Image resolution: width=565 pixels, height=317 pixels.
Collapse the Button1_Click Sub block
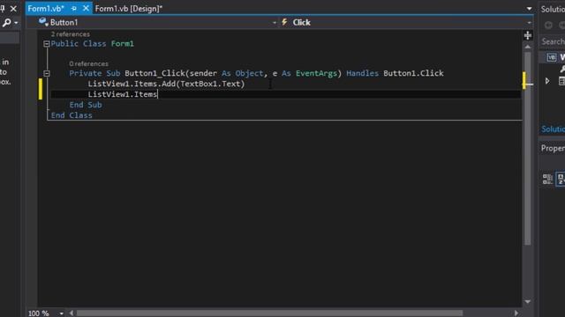point(47,73)
